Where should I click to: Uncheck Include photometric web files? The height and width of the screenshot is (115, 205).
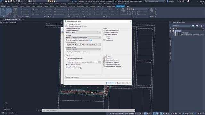(104, 64)
